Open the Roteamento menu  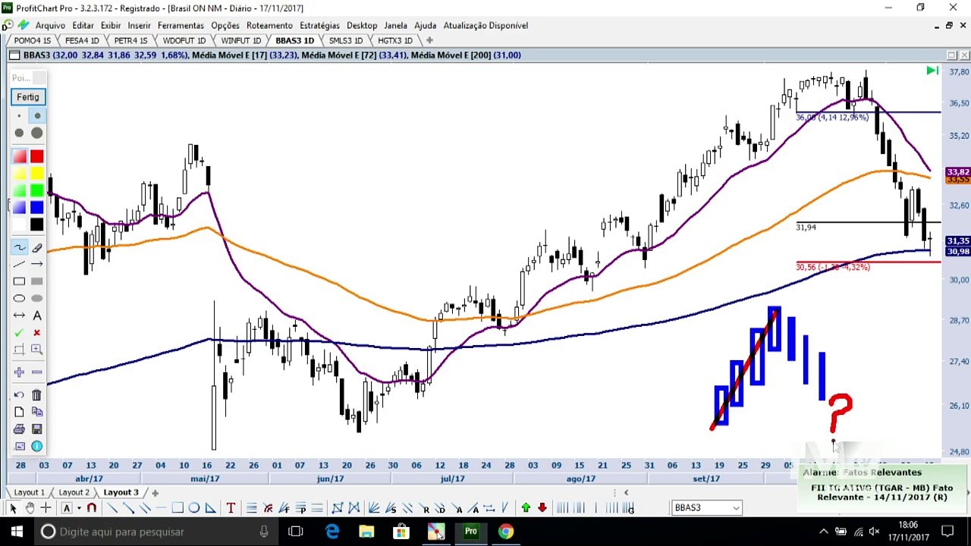pyautogui.click(x=269, y=25)
